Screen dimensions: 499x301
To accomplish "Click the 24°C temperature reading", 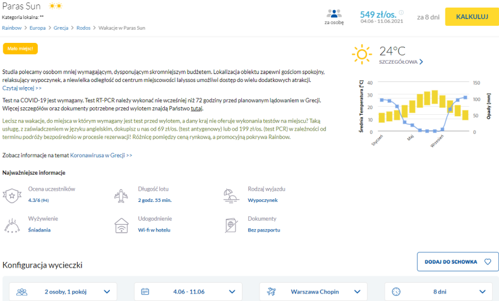I will [x=392, y=51].
